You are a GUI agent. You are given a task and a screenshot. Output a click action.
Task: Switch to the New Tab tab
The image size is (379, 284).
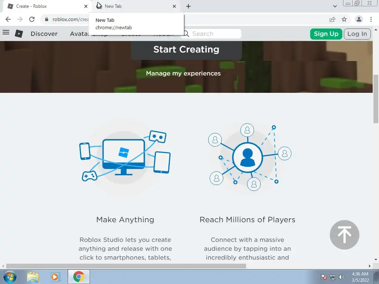pos(135,6)
